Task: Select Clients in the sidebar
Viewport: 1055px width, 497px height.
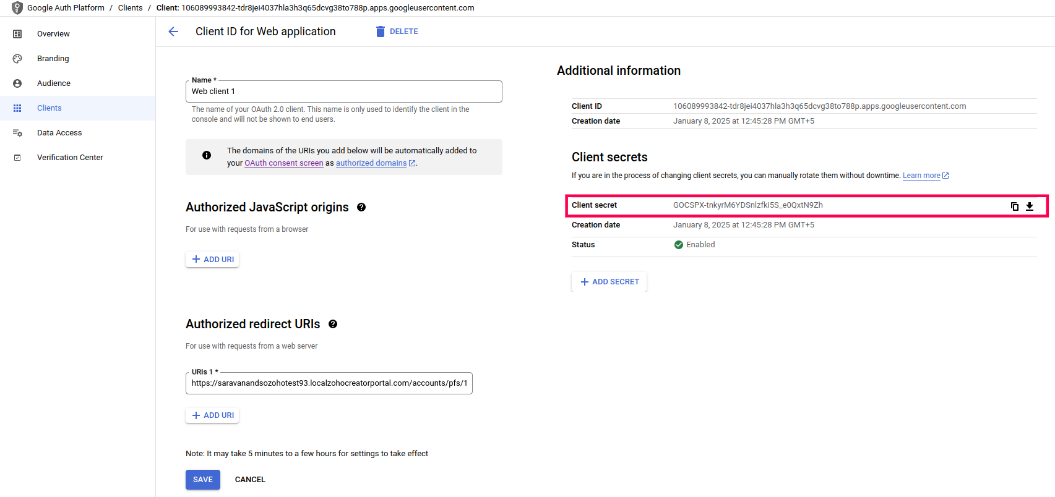Action: click(x=50, y=108)
